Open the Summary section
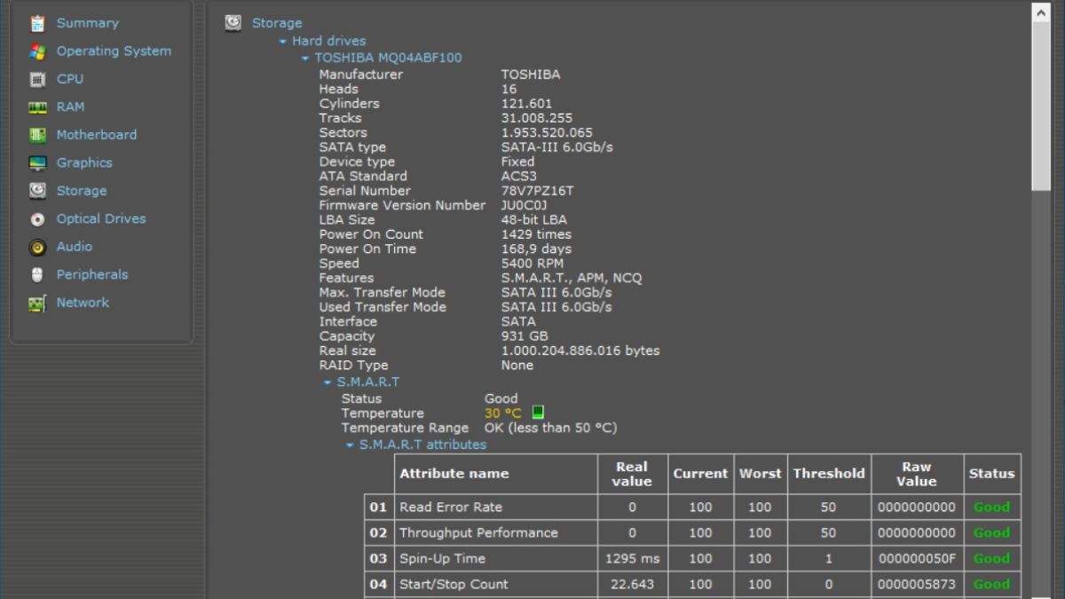The image size is (1065, 599). click(x=87, y=23)
